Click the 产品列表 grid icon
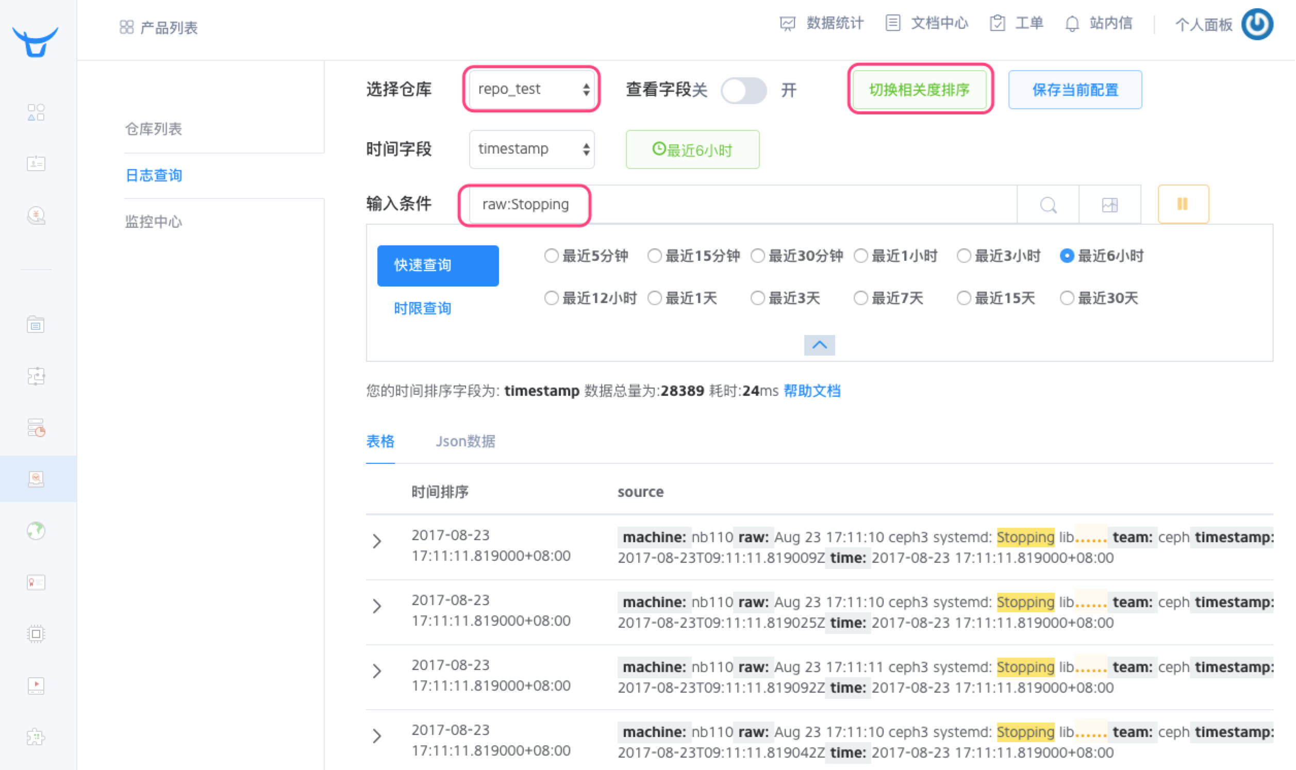 click(x=126, y=27)
